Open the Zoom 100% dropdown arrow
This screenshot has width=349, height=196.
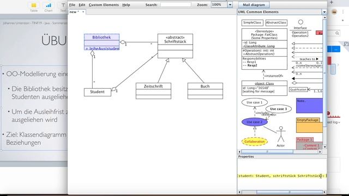230,5
